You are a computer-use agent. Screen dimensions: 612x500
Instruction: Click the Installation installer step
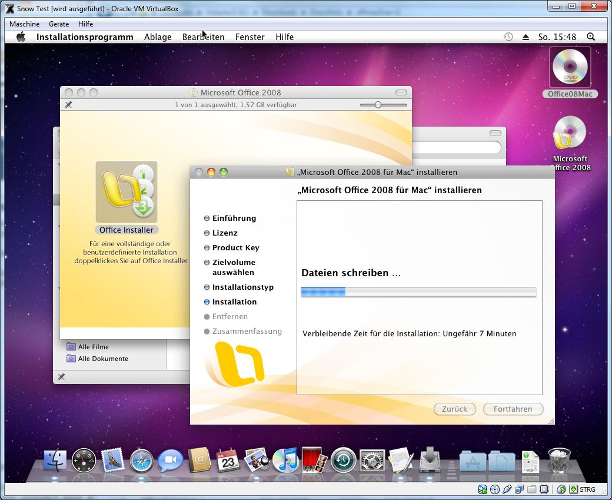point(231,302)
